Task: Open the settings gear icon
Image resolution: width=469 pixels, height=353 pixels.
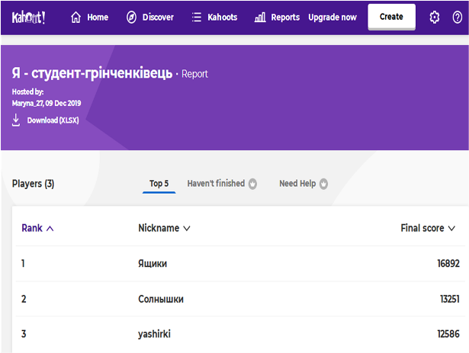Action: point(435,17)
